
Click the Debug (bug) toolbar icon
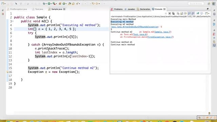point(44,4)
